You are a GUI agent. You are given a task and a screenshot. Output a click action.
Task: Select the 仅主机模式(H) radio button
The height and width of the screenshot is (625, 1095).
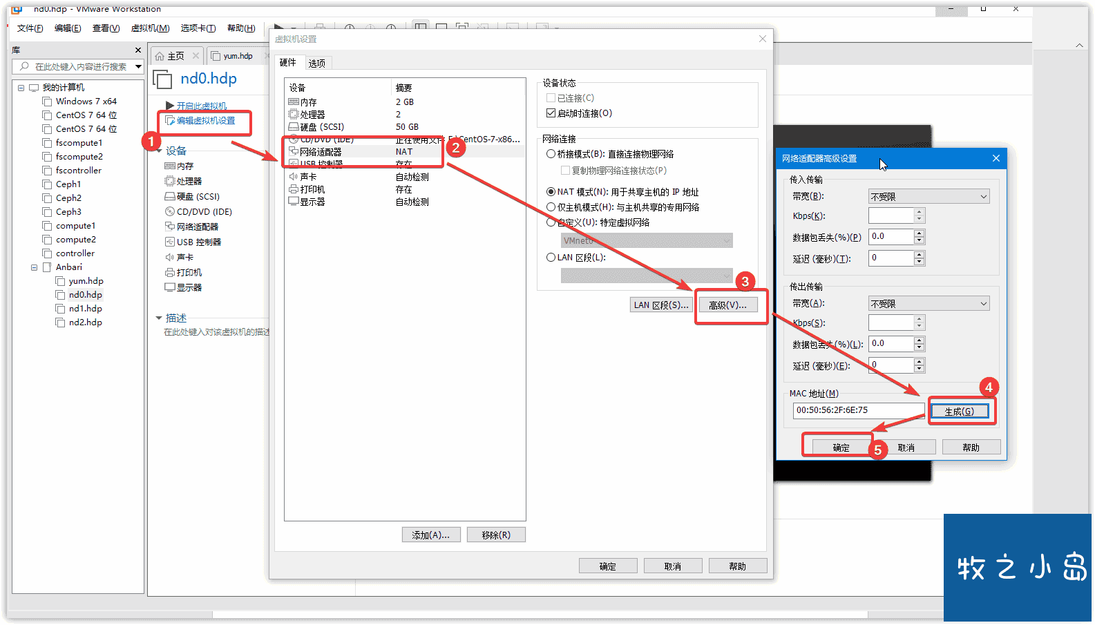[x=551, y=207]
